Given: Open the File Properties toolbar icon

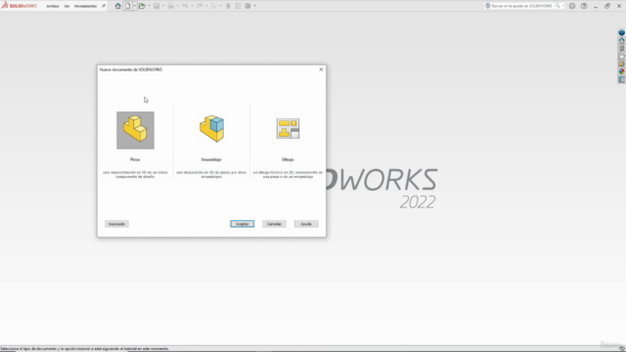Looking at the screenshot, I should [x=238, y=6].
